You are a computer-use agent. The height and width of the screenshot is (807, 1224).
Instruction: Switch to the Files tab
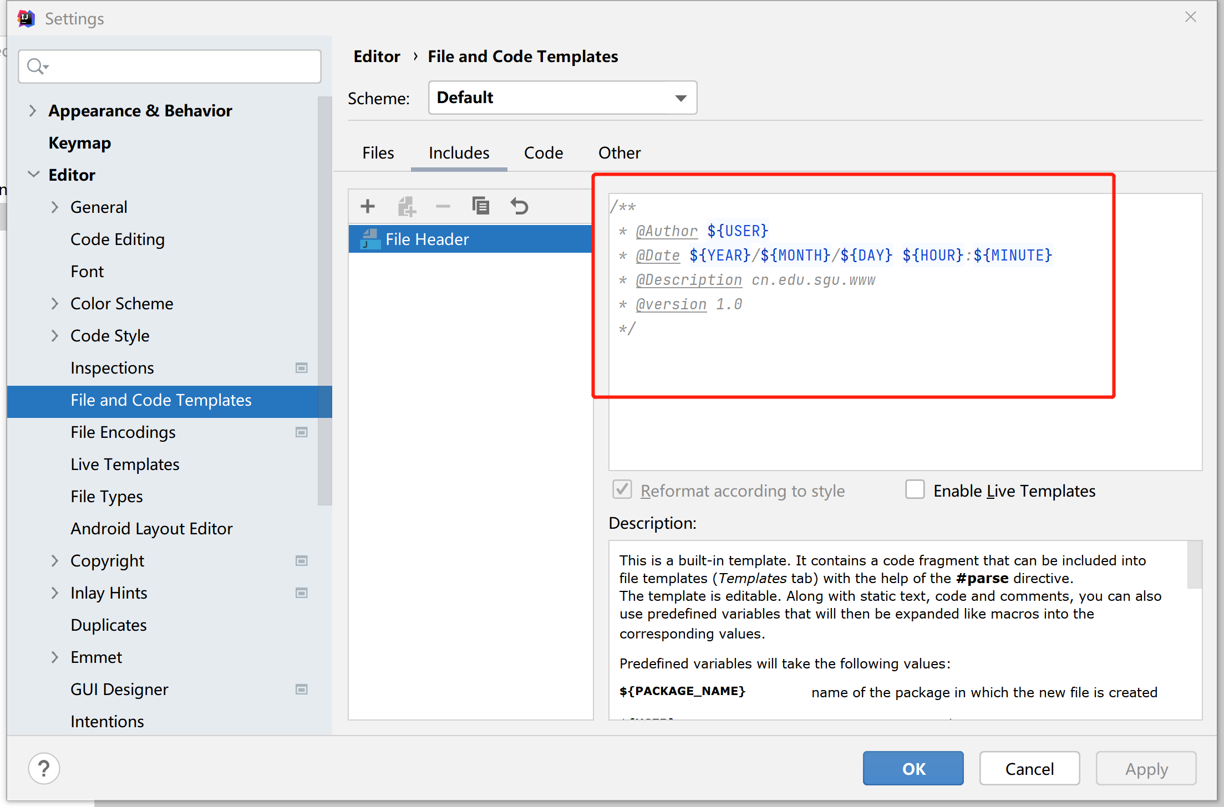pos(379,151)
